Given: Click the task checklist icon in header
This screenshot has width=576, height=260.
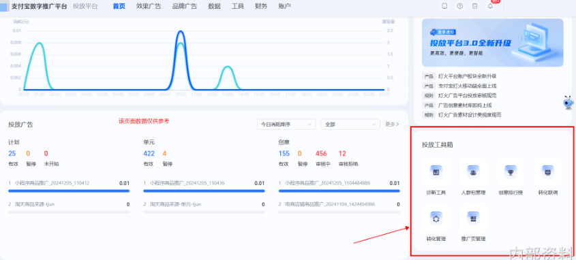Looking at the screenshot, I should (475, 6).
